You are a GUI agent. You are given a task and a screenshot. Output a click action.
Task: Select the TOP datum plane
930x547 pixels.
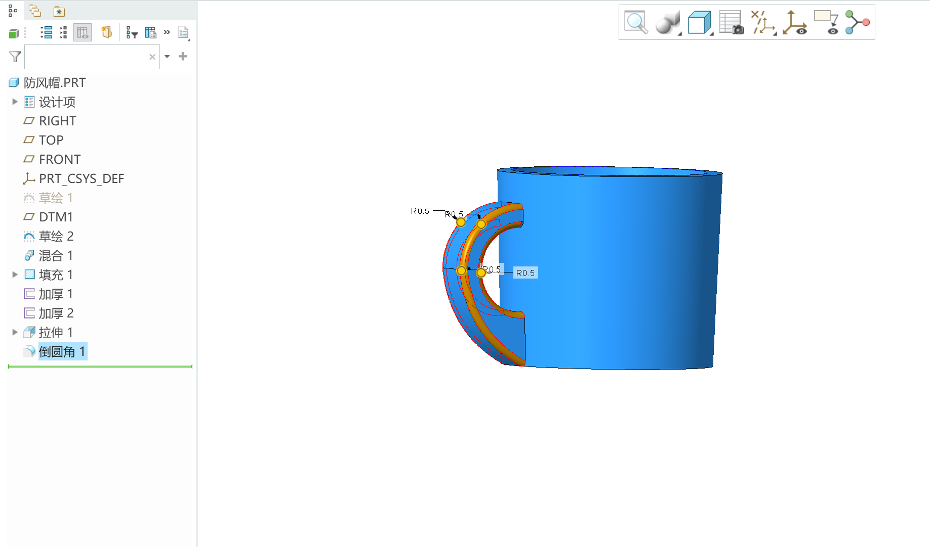tap(51, 140)
